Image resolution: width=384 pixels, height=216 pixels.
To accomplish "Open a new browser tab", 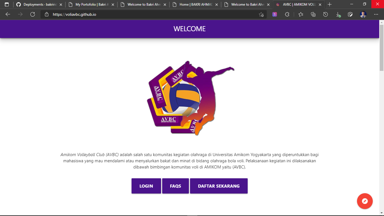I will (330, 4).
